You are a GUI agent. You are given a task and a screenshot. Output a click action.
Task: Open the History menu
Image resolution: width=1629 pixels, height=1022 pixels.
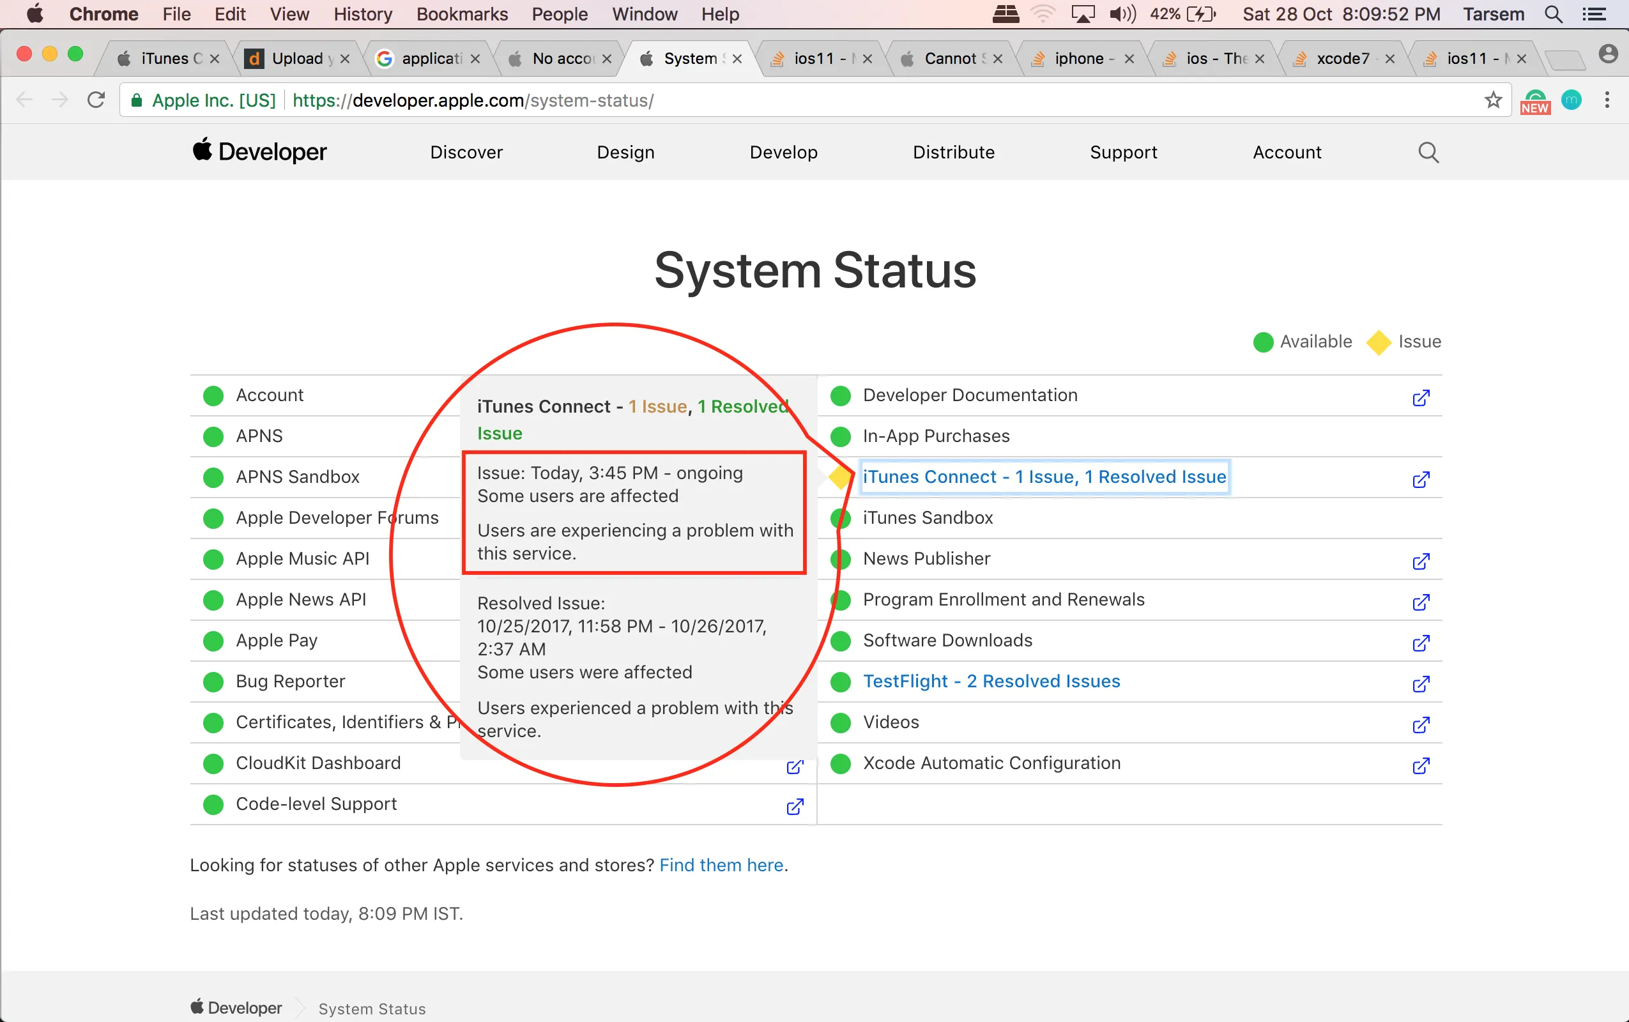pos(362,14)
